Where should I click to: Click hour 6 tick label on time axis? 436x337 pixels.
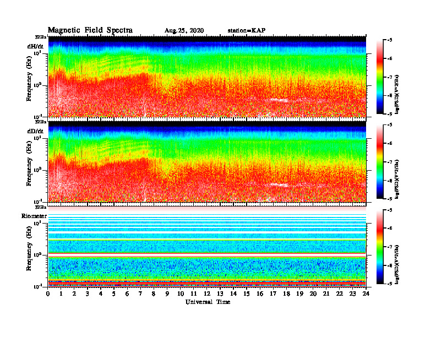127,293
